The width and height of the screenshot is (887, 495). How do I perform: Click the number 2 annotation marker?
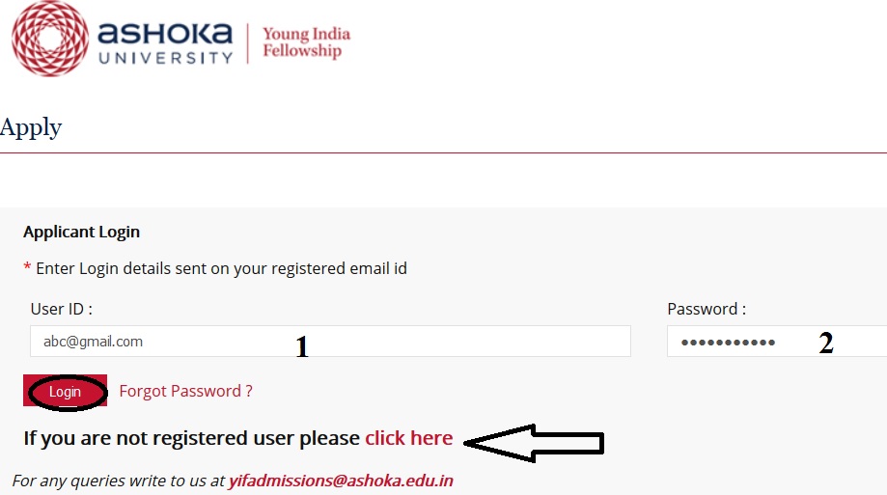(826, 343)
